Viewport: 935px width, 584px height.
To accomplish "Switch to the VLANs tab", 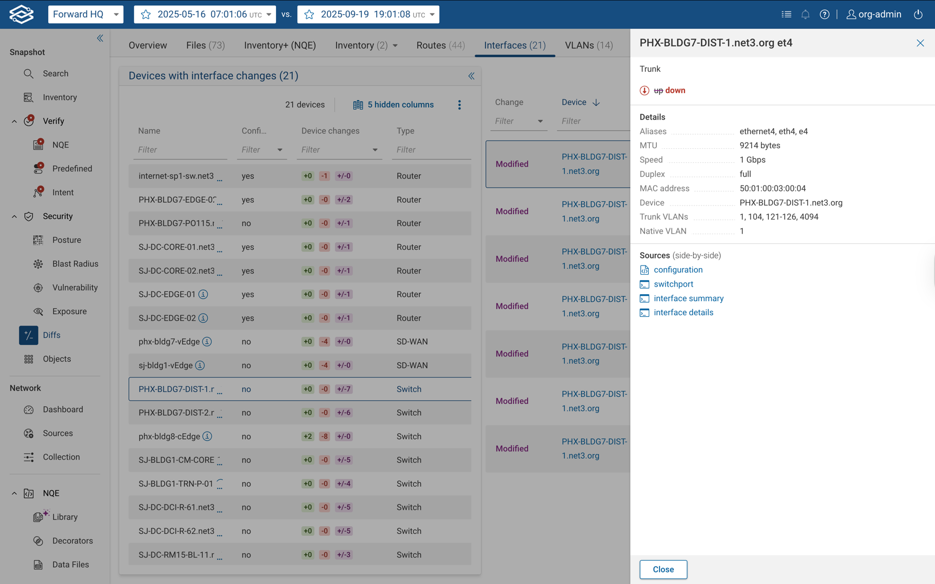I will coord(589,45).
